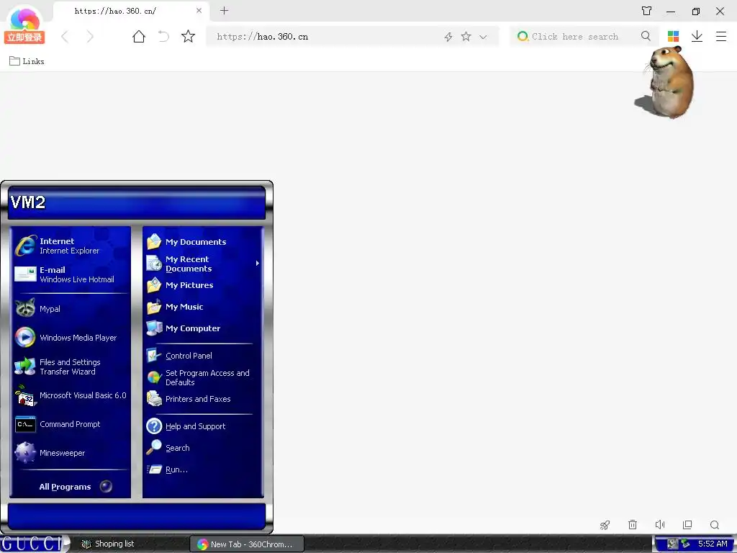
Task: Open the home page via house icon
Action: [x=139, y=36]
